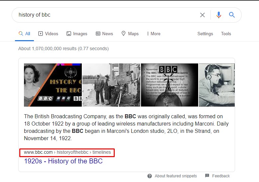Viewport: 259px width, 182px height.
Task: Open the Settings menu
Action: [x=205, y=34]
